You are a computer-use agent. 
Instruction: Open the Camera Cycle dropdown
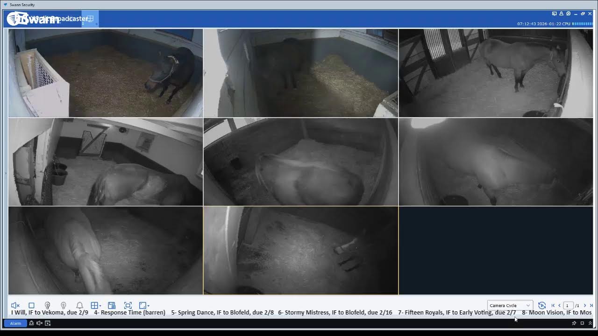pos(510,306)
